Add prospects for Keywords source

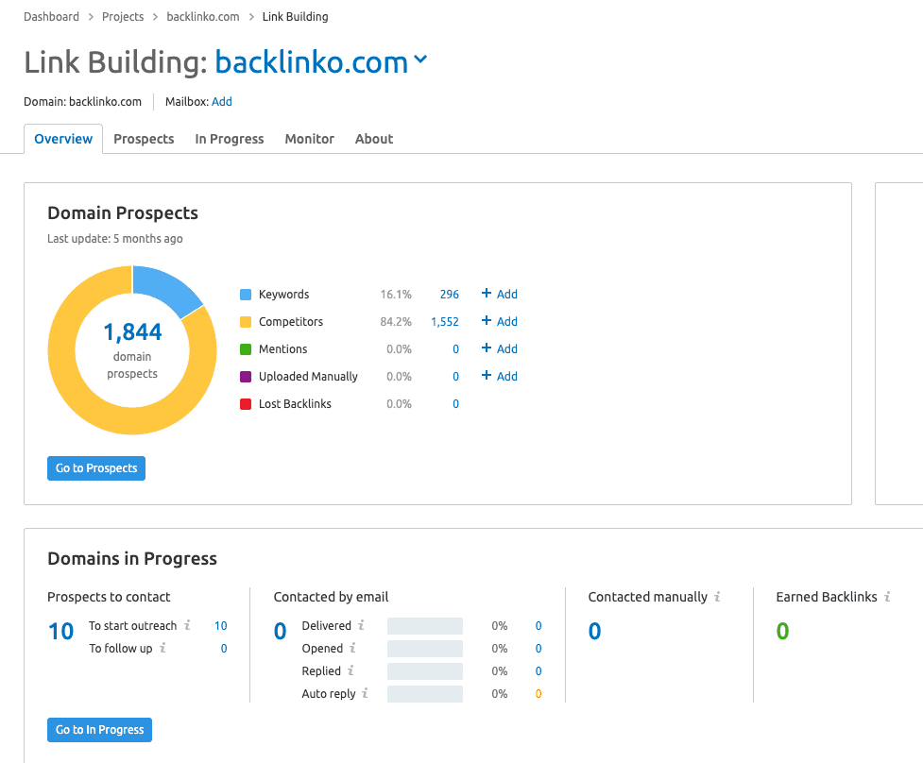point(500,295)
